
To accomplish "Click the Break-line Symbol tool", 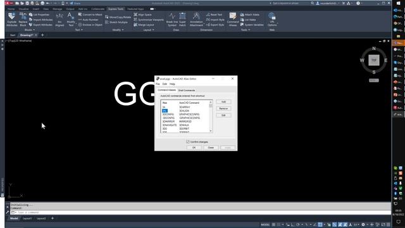I will 171,20.
